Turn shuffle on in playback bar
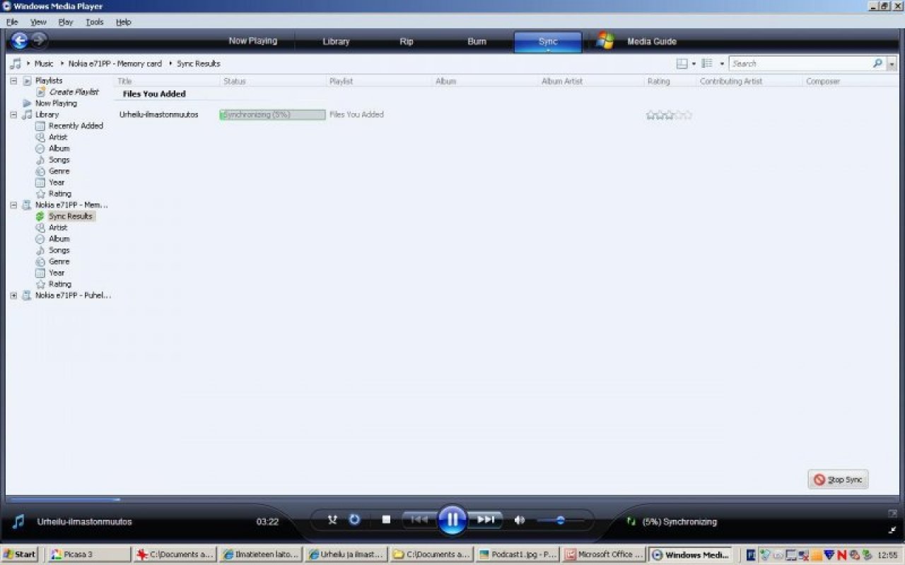The height and width of the screenshot is (565, 905). coord(332,521)
